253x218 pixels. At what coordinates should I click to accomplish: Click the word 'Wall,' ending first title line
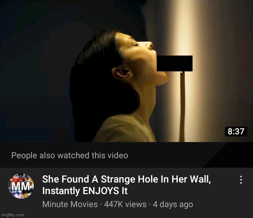pos(200,179)
